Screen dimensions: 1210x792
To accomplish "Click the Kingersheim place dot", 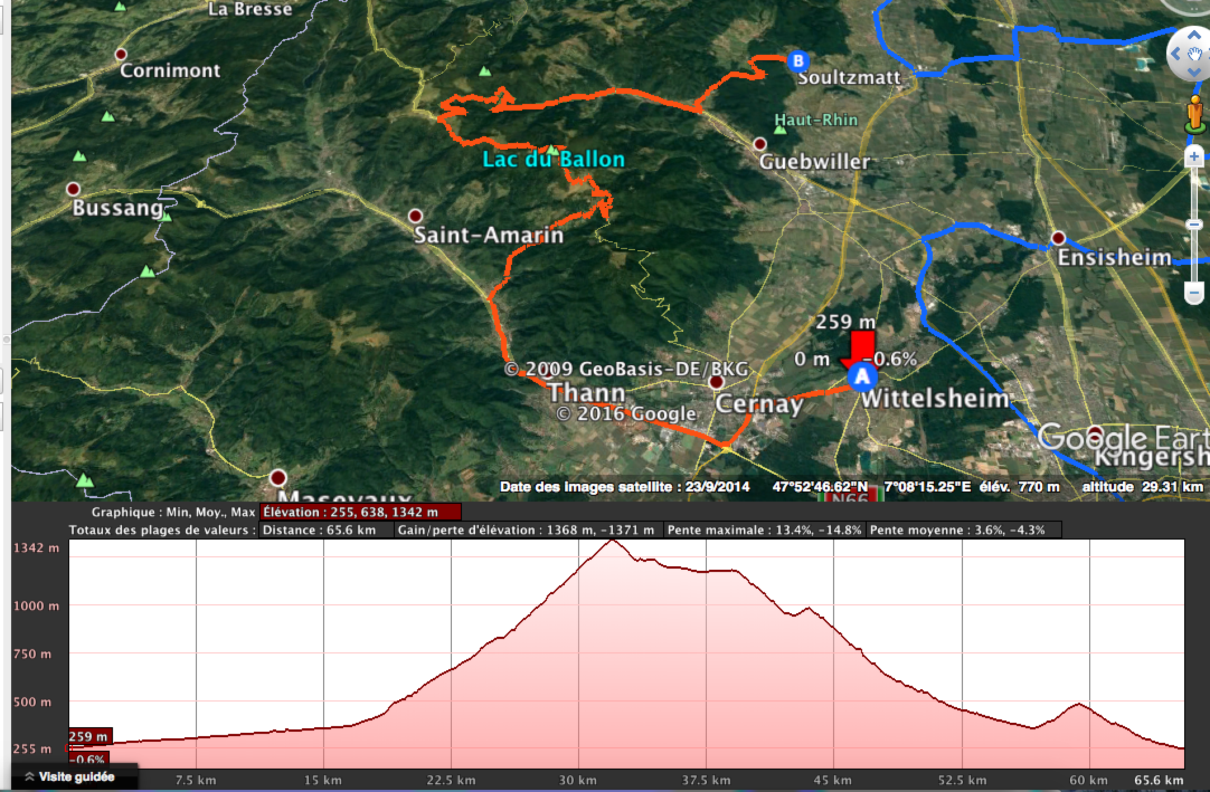I will [x=1095, y=433].
